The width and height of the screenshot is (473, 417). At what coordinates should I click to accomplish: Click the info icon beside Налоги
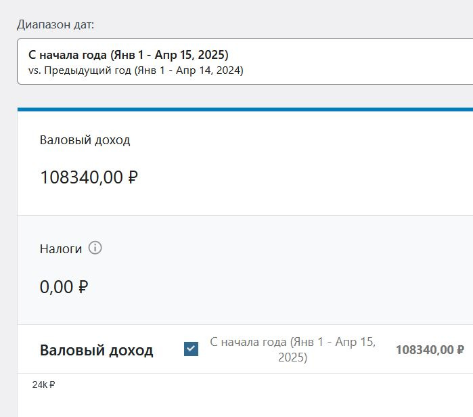(95, 248)
